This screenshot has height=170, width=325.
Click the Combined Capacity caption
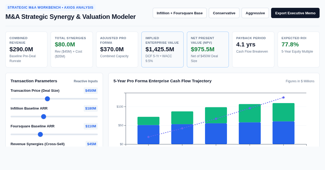pyautogui.click(x=114, y=56)
